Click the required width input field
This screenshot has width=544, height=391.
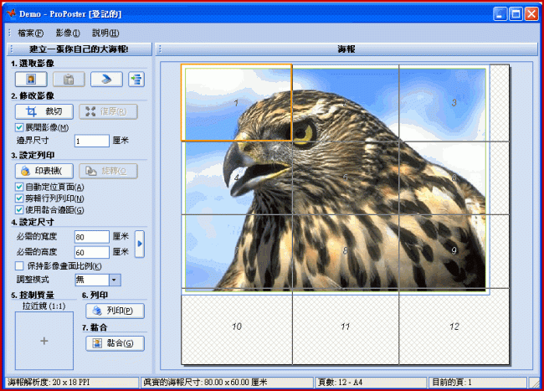91,237
